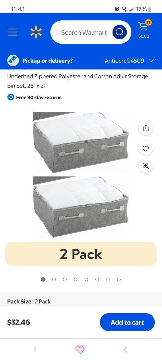
Task: Add item to favorites with heart icon
Action: coord(146,148)
